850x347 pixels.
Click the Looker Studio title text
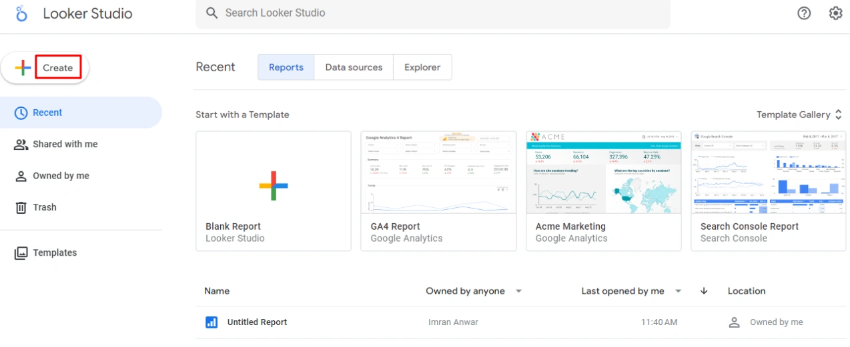point(87,13)
